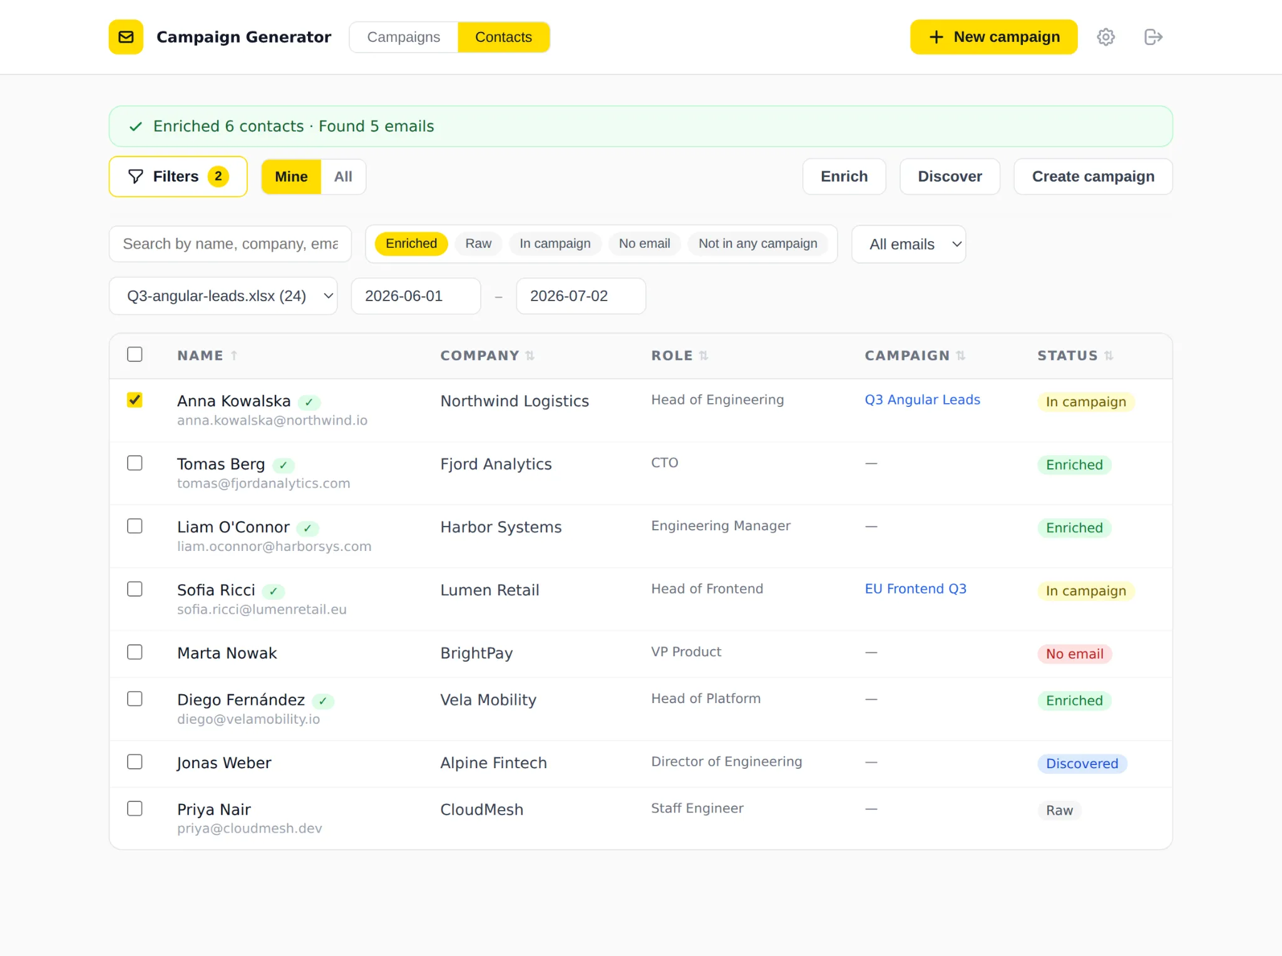Toggle the Enriched filter chip
Screen dimensions: 1282x956
pos(411,244)
